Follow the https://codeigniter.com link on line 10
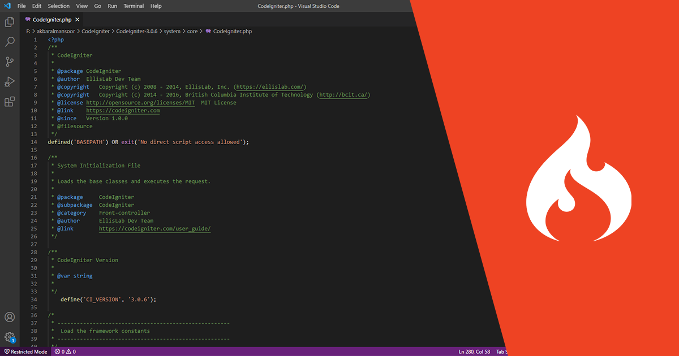Image resolution: width=679 pixels, height=356 pixels. 123,111
